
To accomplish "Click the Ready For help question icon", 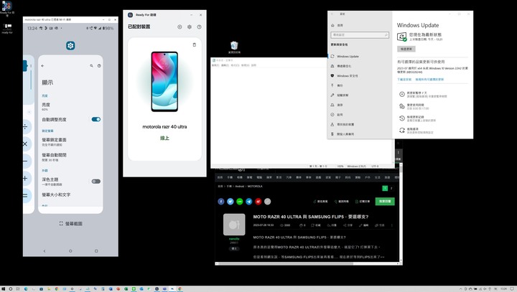I will point(199,27).
